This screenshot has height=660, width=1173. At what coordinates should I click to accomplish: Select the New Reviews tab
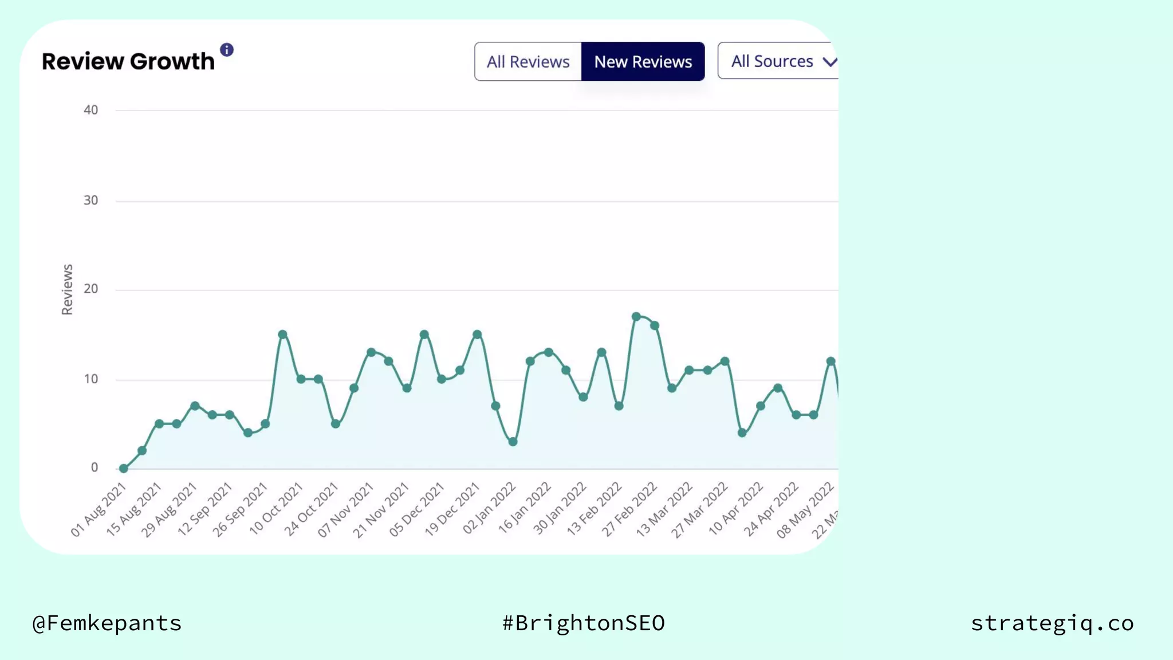click(x=643, y=61)
